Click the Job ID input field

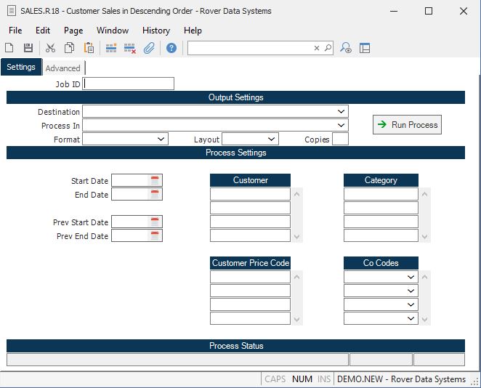[129, 84]
